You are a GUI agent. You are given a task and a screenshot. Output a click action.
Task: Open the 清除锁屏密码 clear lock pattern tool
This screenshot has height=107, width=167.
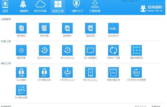click(137, 50)
